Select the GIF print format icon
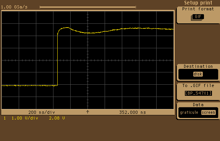The image size is (220, 141). (x=198, y=17)
